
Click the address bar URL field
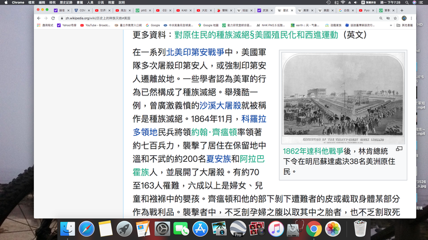coord(218,18)
